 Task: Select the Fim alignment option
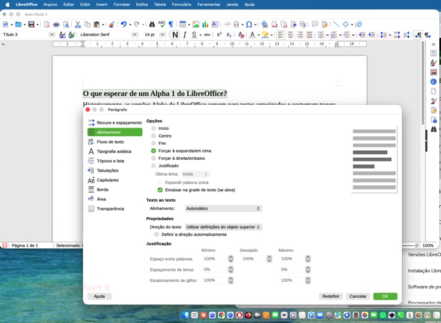click(153, 144)
